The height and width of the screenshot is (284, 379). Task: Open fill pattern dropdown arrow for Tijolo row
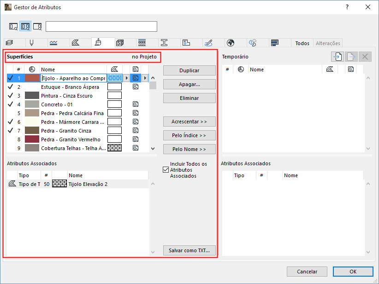pyautogui.click(x=126, y=78)
